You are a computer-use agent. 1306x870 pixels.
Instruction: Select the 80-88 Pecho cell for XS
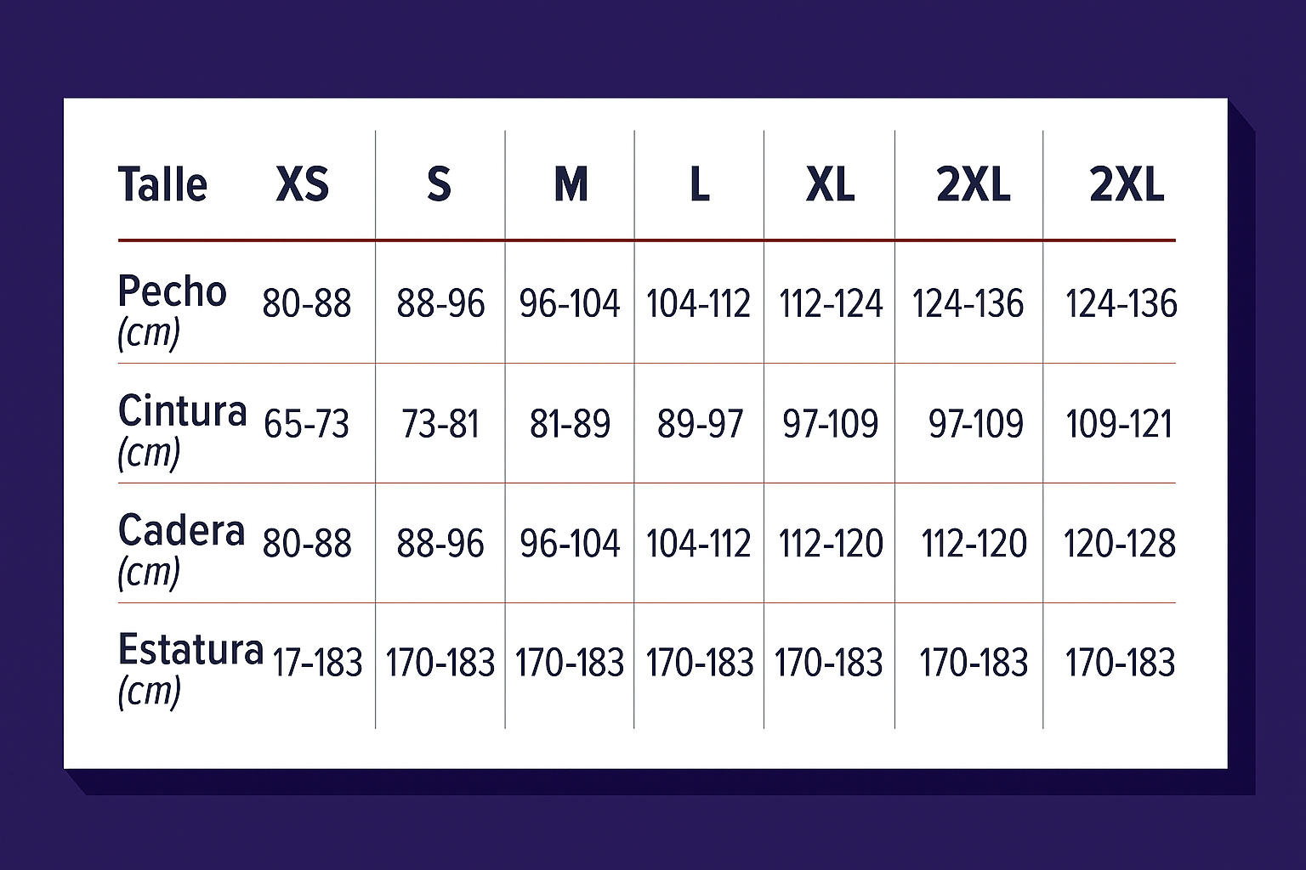pyautogui.click(x=307, y=303)
